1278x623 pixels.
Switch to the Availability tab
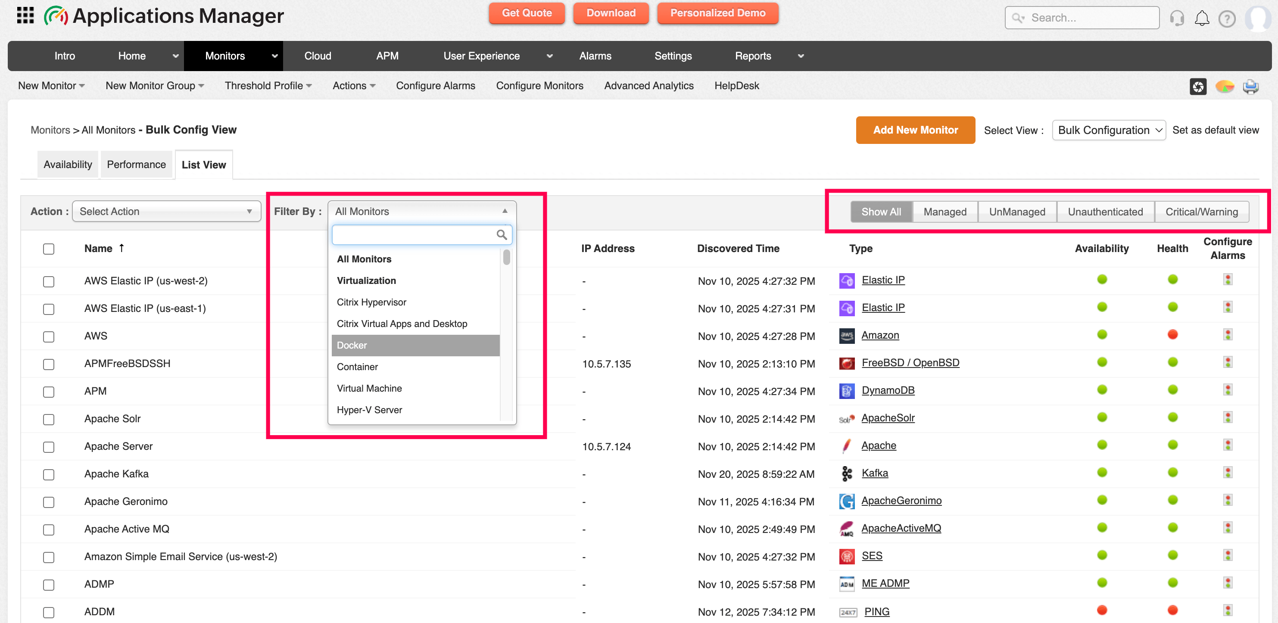click(68, 165)
